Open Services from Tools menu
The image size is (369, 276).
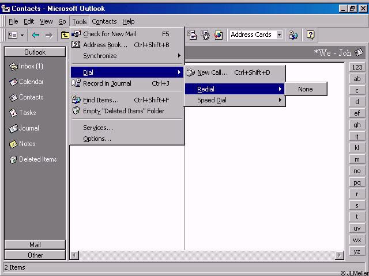pyautogui.click(x=127, y=128)
